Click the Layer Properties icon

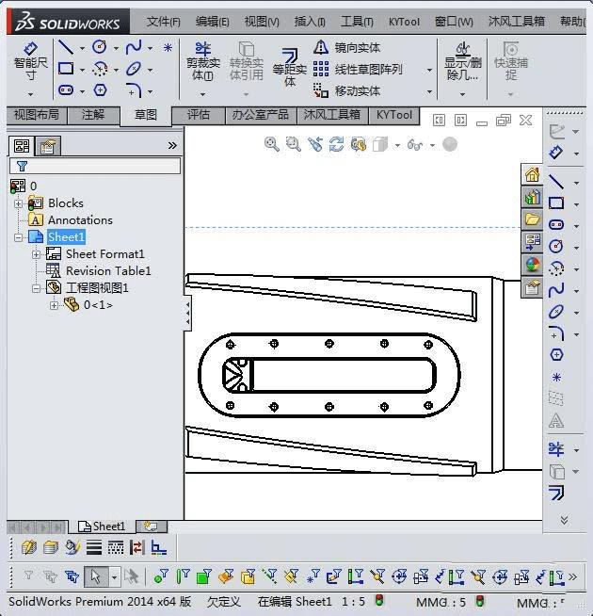tap(28, 547)
